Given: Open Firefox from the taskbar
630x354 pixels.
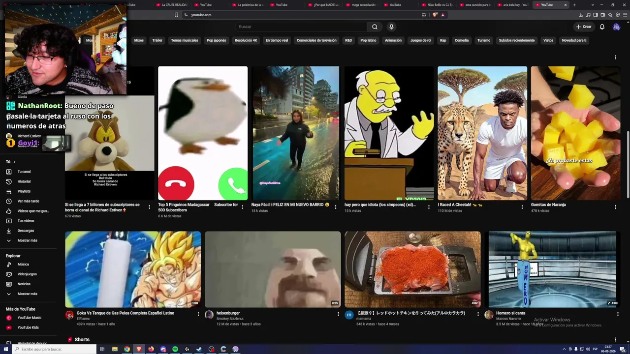Looking at the screenshot, I should [x=151, y=349].
